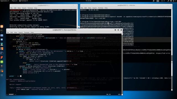Open the Terminal app menu in the top bar
The image size is (177, 99).
pyautogui.click(x=24, y=1)
